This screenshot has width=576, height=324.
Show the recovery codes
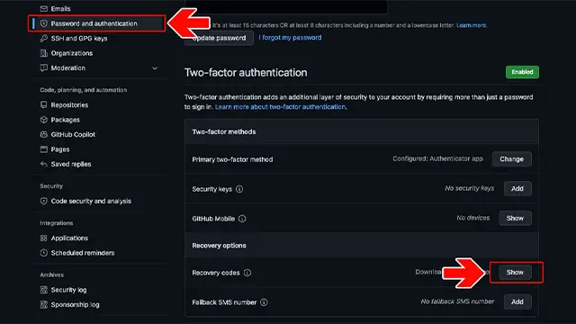(x=515, y=272)
